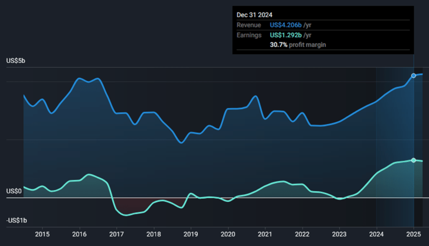Click the US$5b axis label
This screenshot has width=429, height=246.
pyautogui.click(x=15, y=61)
